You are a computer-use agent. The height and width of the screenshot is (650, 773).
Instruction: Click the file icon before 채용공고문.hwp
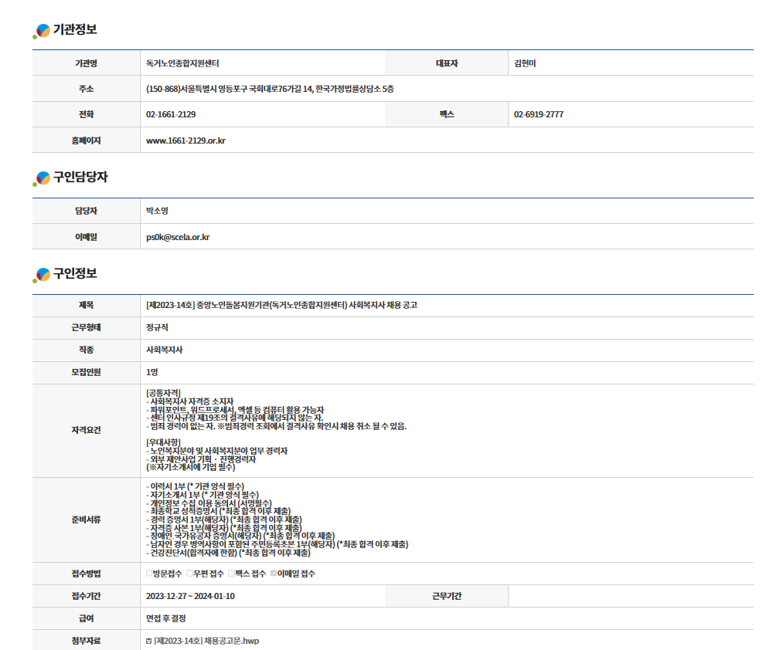click(148, 642)
